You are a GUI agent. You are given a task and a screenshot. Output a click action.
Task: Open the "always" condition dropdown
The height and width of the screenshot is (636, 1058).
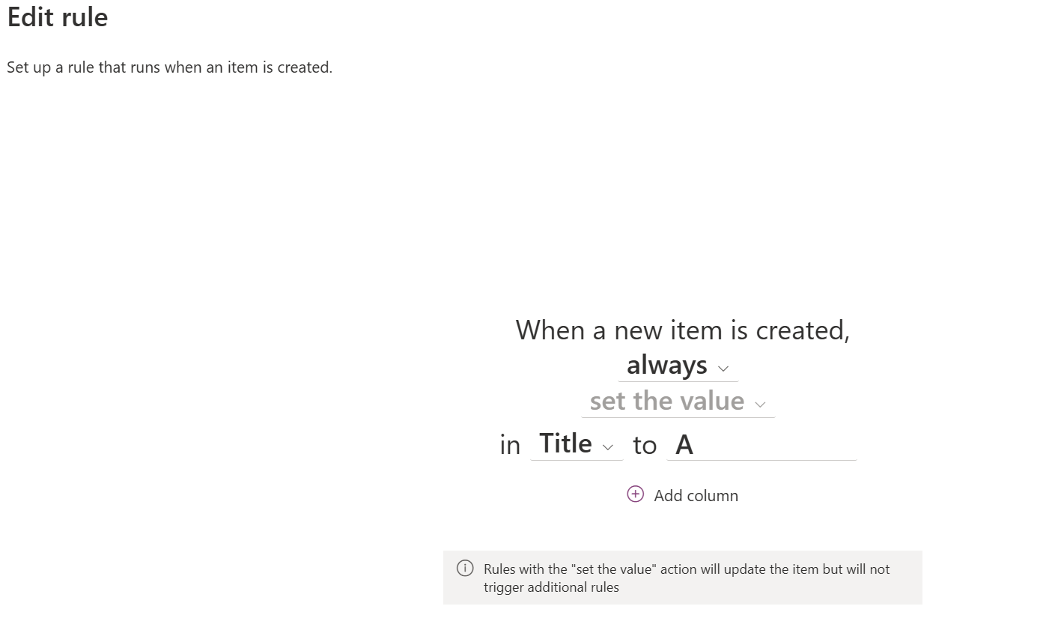[x=667, y=366]
